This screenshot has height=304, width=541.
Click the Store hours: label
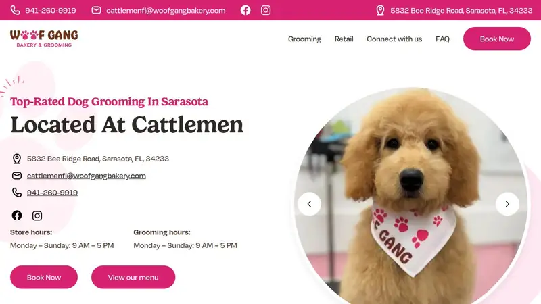(x=31, y=232)
